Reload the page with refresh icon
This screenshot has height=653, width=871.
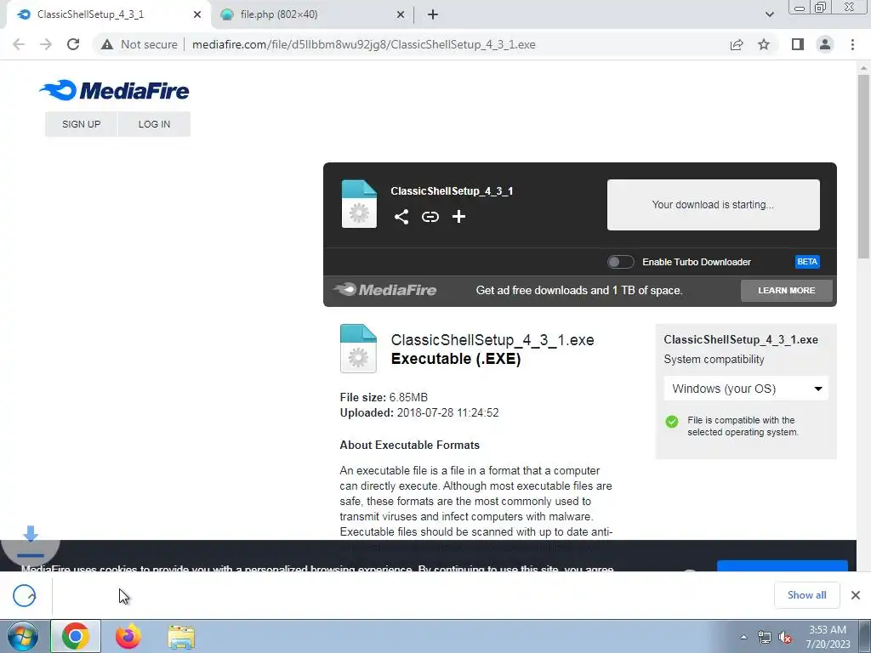[x=73, y=44]
